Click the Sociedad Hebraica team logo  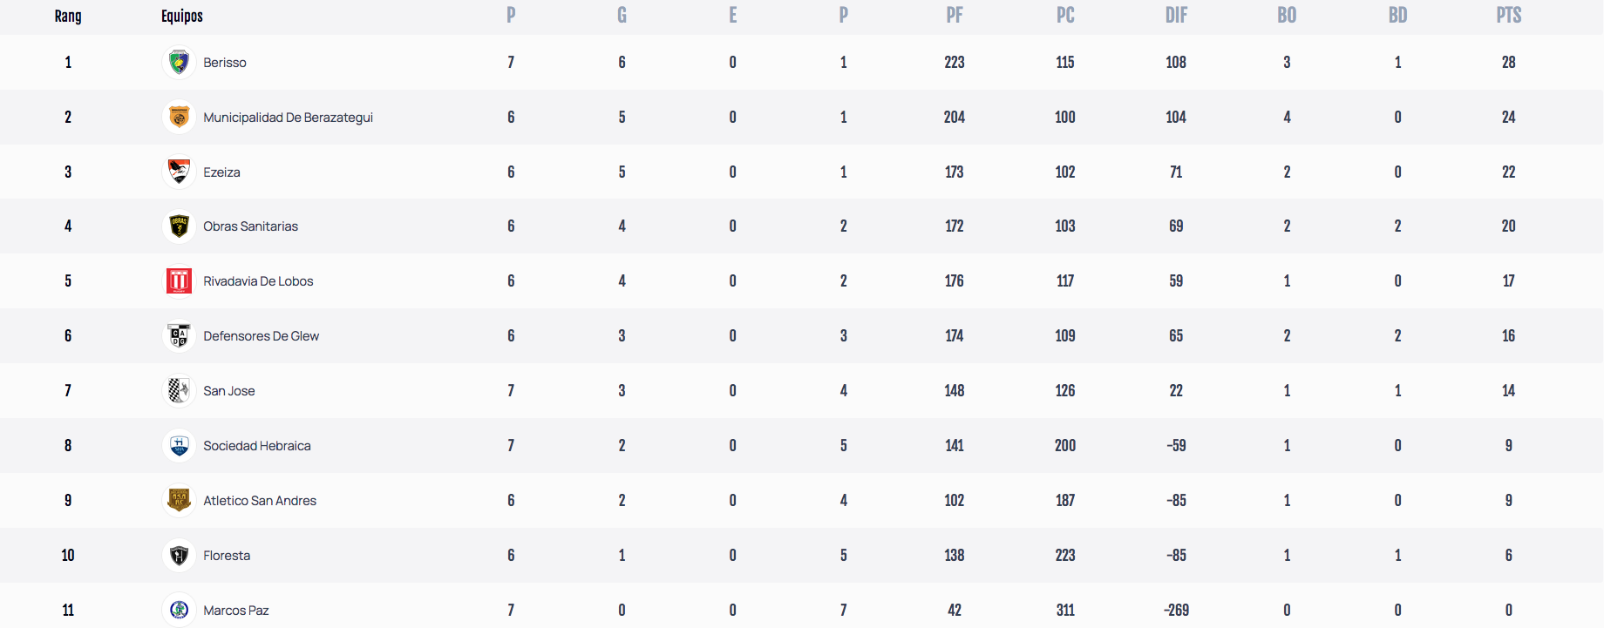click(x=179, y=446)
